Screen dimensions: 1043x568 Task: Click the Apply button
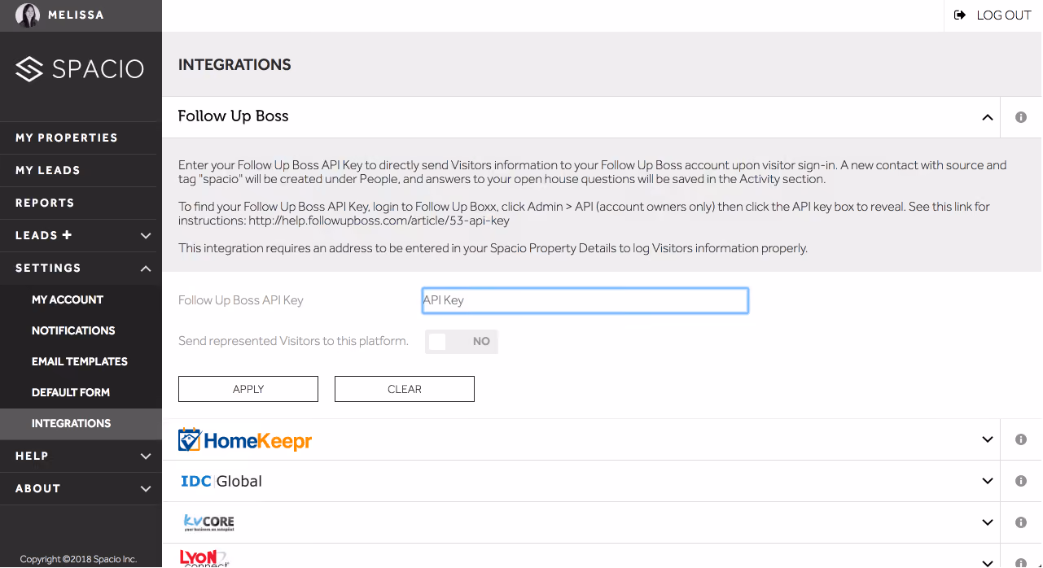click(248, 389)
